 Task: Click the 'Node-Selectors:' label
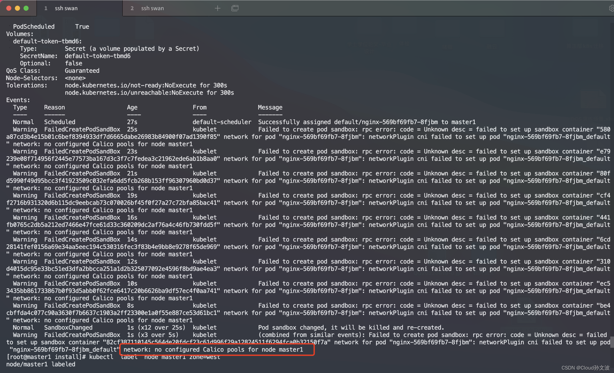(x=32, y=78)
